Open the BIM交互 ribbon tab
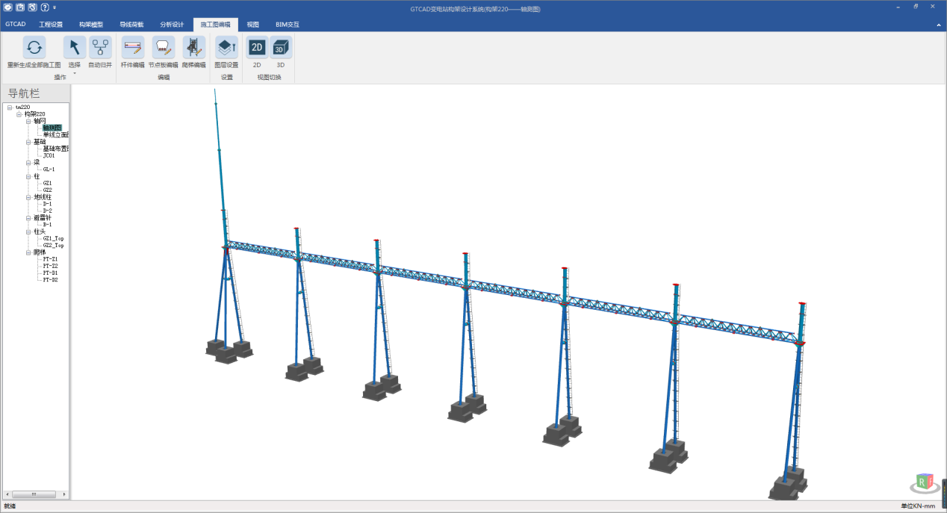Screen dimensions: 947x513 (287, 24)
